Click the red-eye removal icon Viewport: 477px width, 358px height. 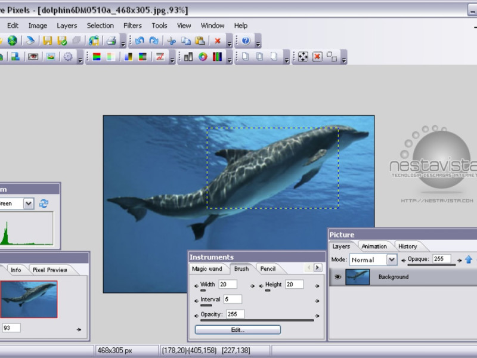[33, 57]
